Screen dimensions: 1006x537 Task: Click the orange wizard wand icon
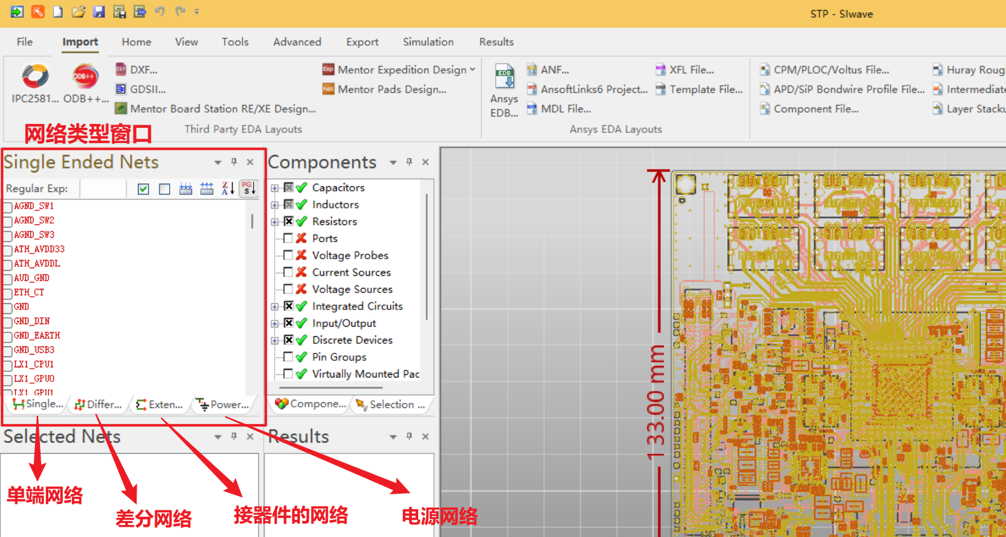[38, 11]
